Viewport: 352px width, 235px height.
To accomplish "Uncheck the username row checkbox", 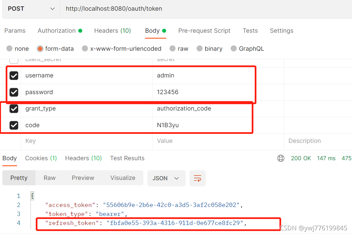I will [14, 75].
